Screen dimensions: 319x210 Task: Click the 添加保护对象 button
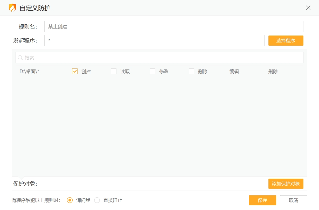point(286,184)
